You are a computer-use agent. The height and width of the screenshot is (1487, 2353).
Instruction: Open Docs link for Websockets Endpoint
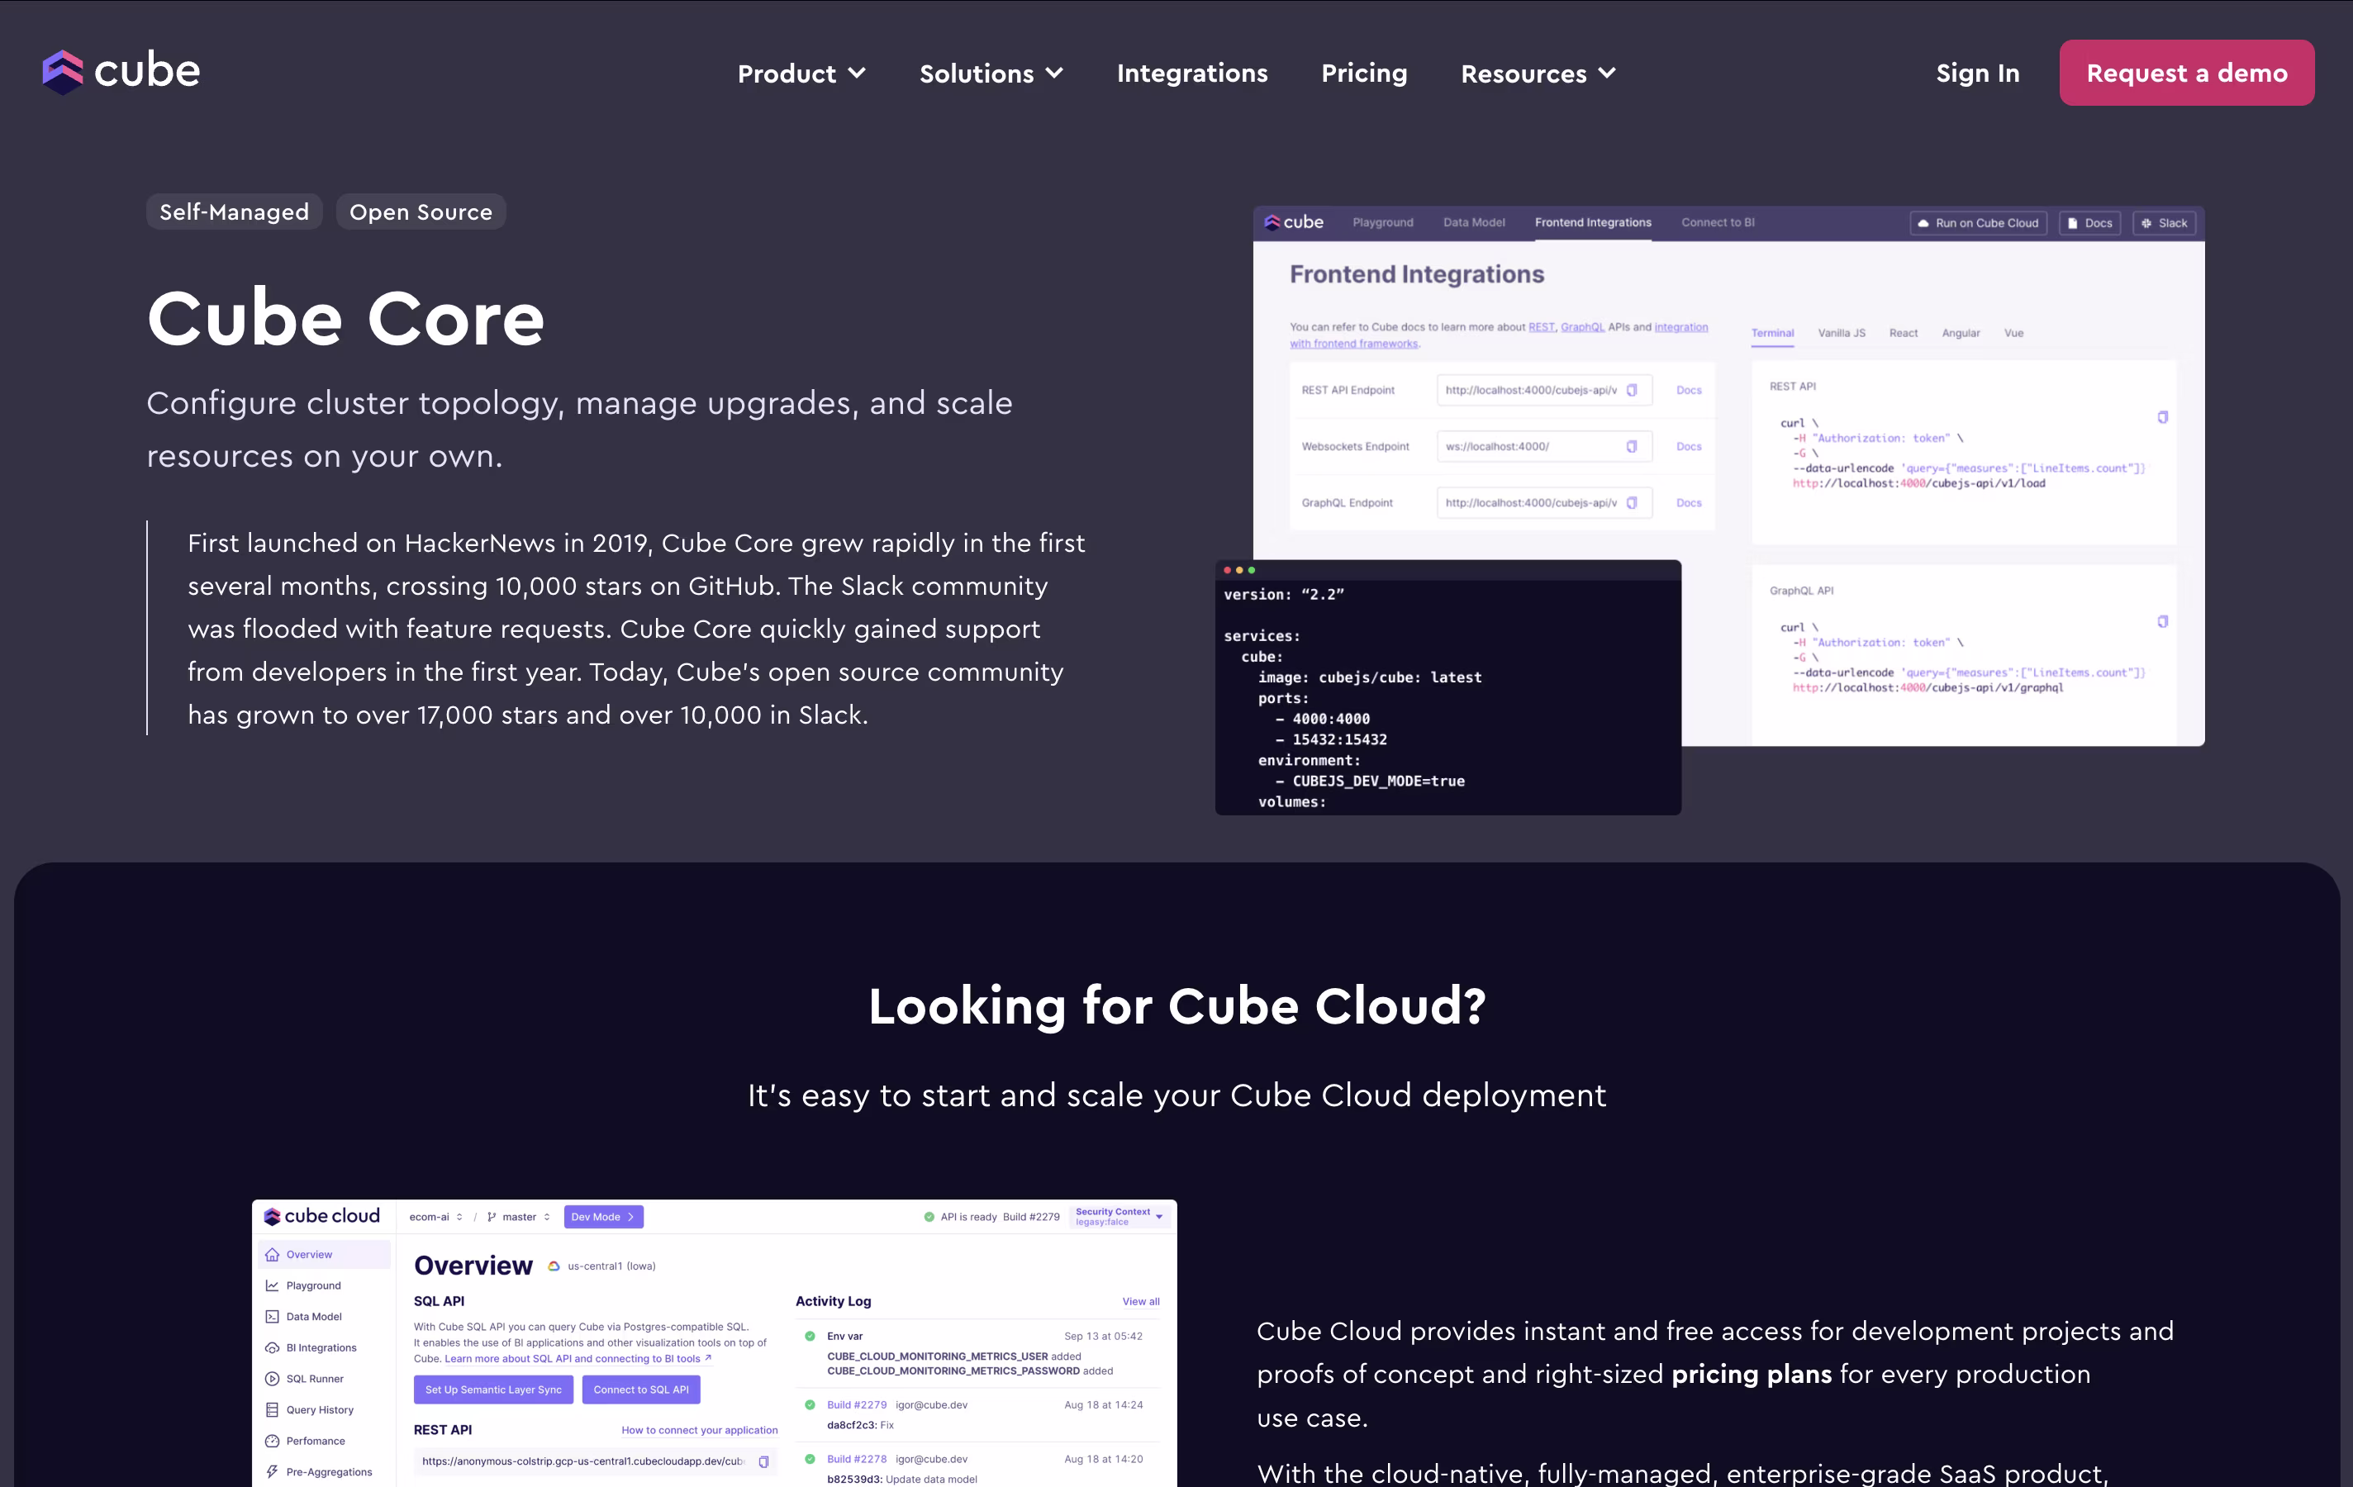click(x=1689, y=446)
